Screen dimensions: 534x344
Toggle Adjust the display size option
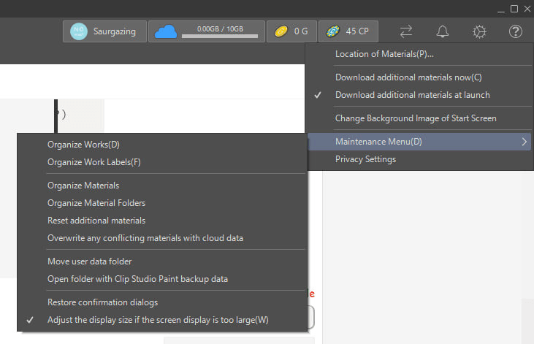click(162, 320)
